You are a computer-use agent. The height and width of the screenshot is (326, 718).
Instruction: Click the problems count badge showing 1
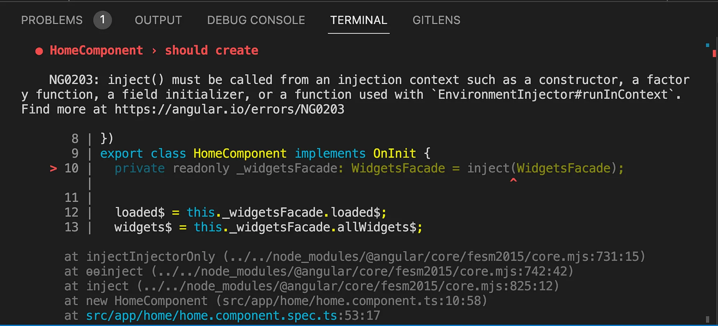coord(103,20)
